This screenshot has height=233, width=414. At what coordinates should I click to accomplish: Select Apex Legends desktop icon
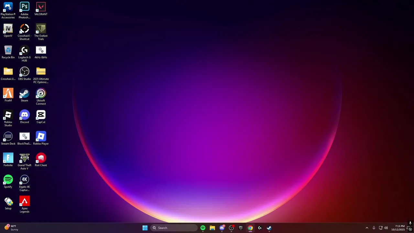pos(24,205)
